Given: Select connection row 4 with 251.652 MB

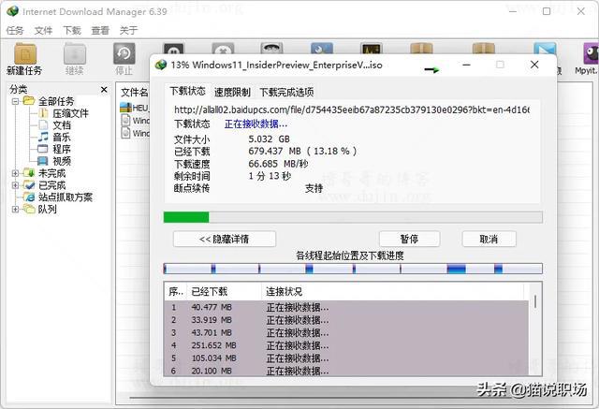Looking at the screenshot, I should [346, 345].
